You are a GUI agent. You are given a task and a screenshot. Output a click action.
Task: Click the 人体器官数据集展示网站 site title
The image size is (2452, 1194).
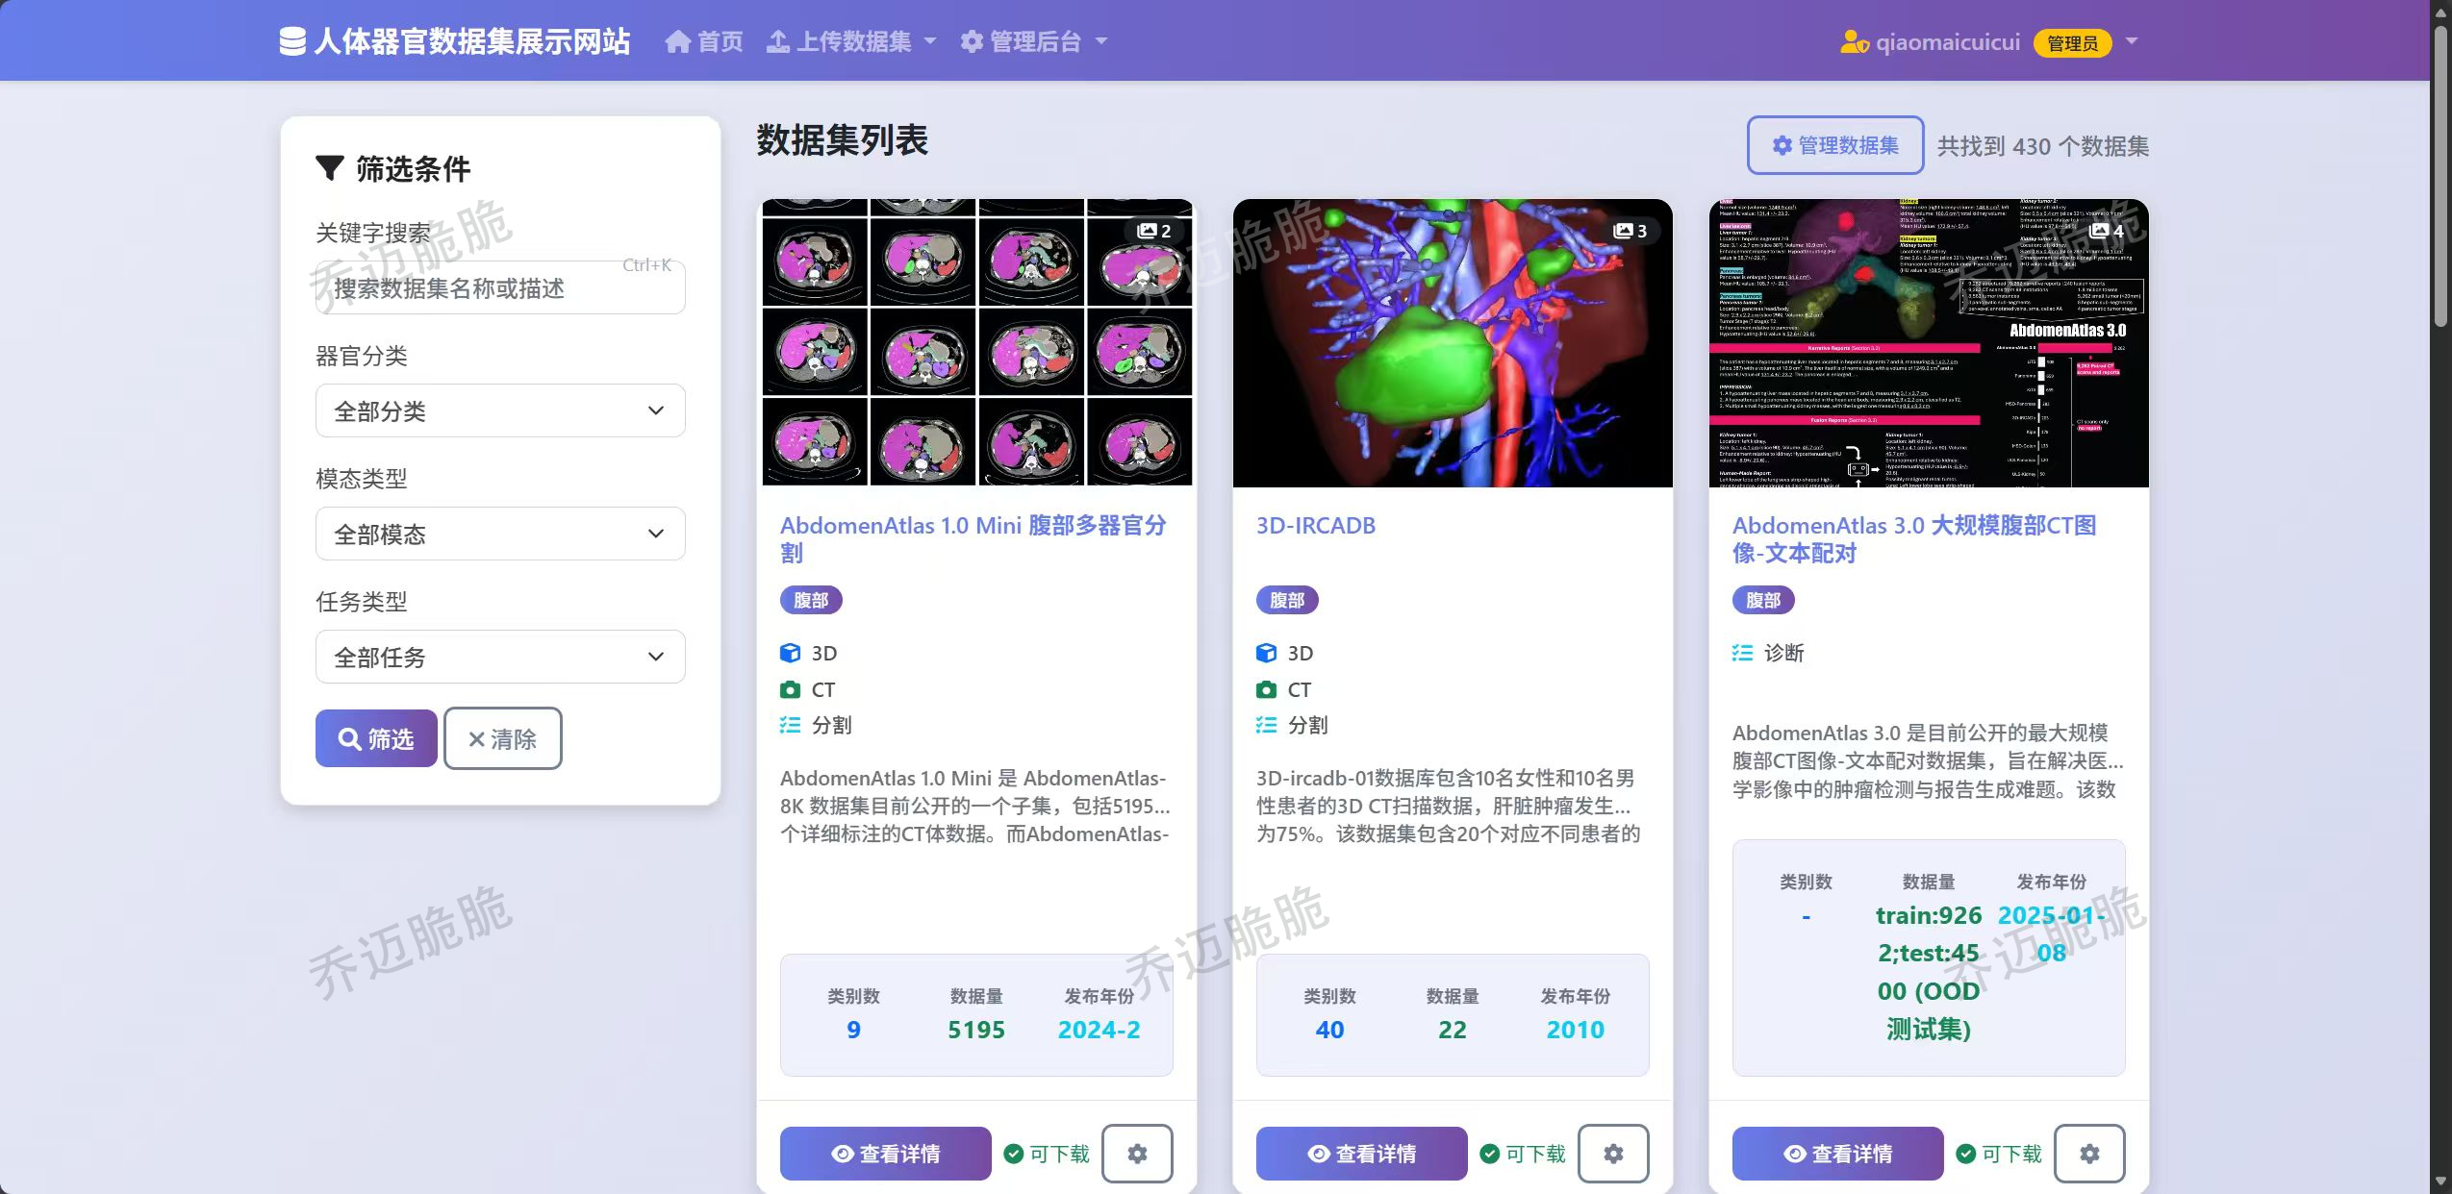[x=471, y=41]
